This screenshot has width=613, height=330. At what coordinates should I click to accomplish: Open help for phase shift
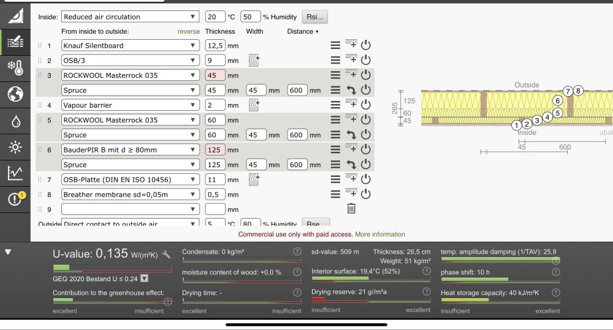pyautogui.click(x=555, y=272)
